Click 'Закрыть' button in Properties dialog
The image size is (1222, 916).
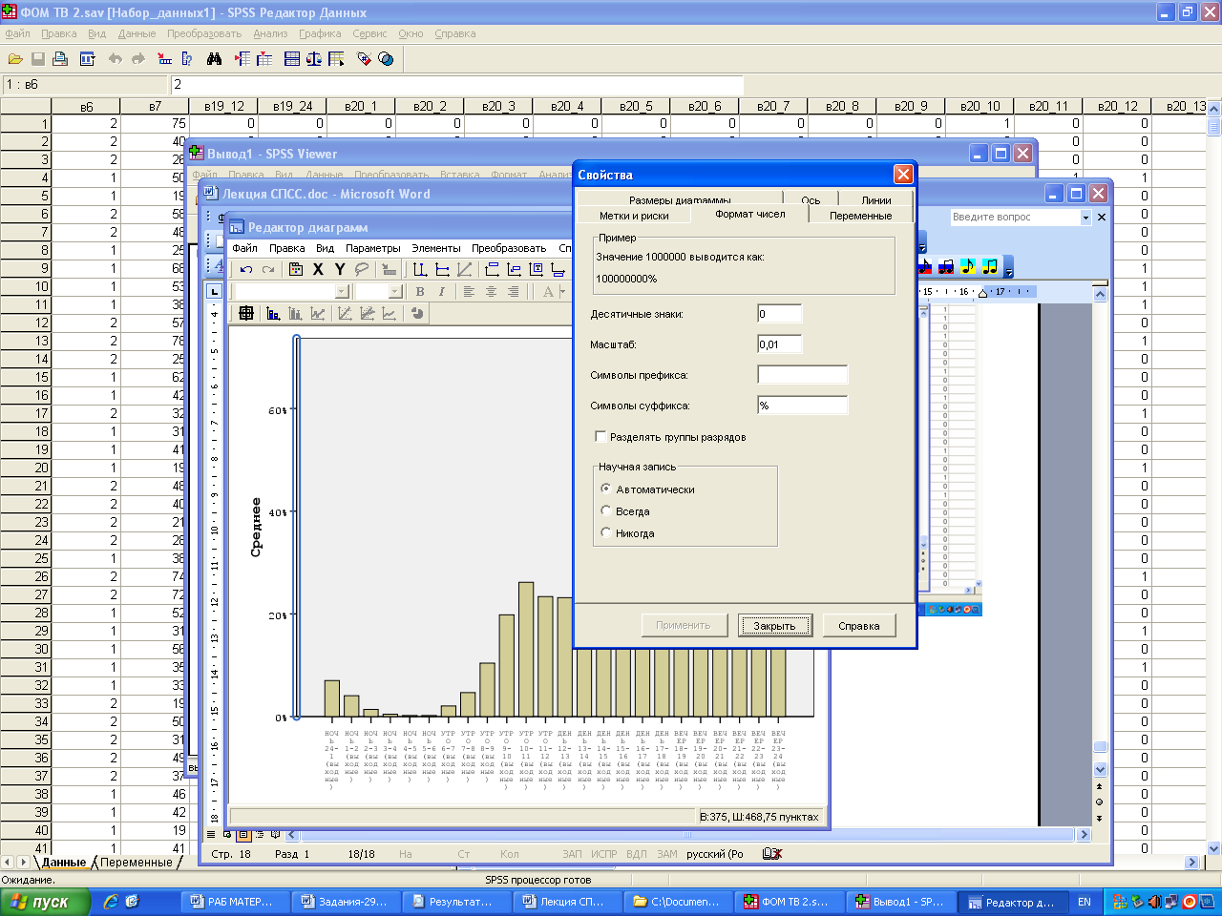click(774, 626)
